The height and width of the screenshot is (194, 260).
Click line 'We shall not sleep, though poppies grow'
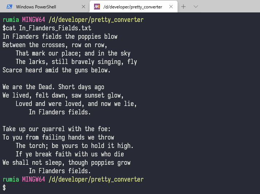tap(66, 163)
